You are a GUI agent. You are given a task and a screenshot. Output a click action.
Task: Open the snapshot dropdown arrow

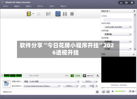click(135, 91)
